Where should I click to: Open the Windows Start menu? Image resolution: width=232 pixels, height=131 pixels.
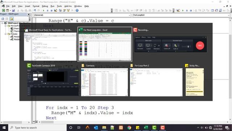[4, 128]
